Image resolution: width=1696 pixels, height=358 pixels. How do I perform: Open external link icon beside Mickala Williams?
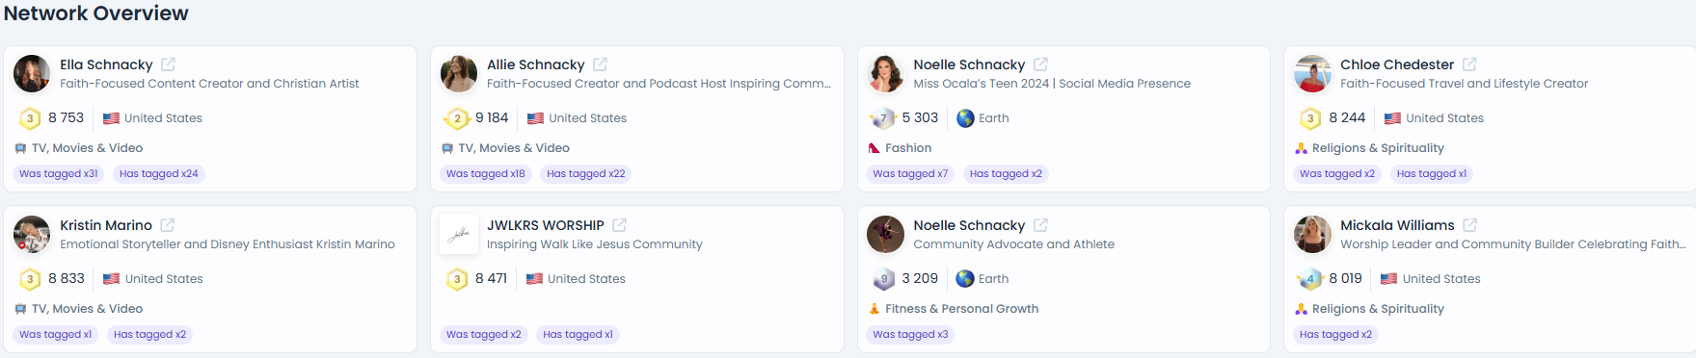(1469, 225)
